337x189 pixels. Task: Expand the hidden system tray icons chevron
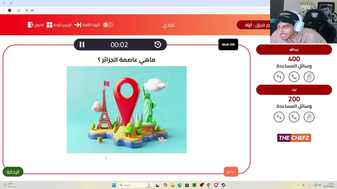click(298, 185)
